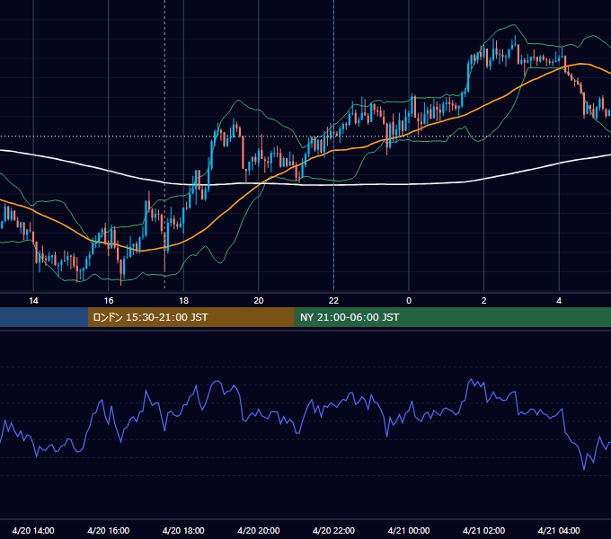Click the 18 hour axis label

(183, 301)
